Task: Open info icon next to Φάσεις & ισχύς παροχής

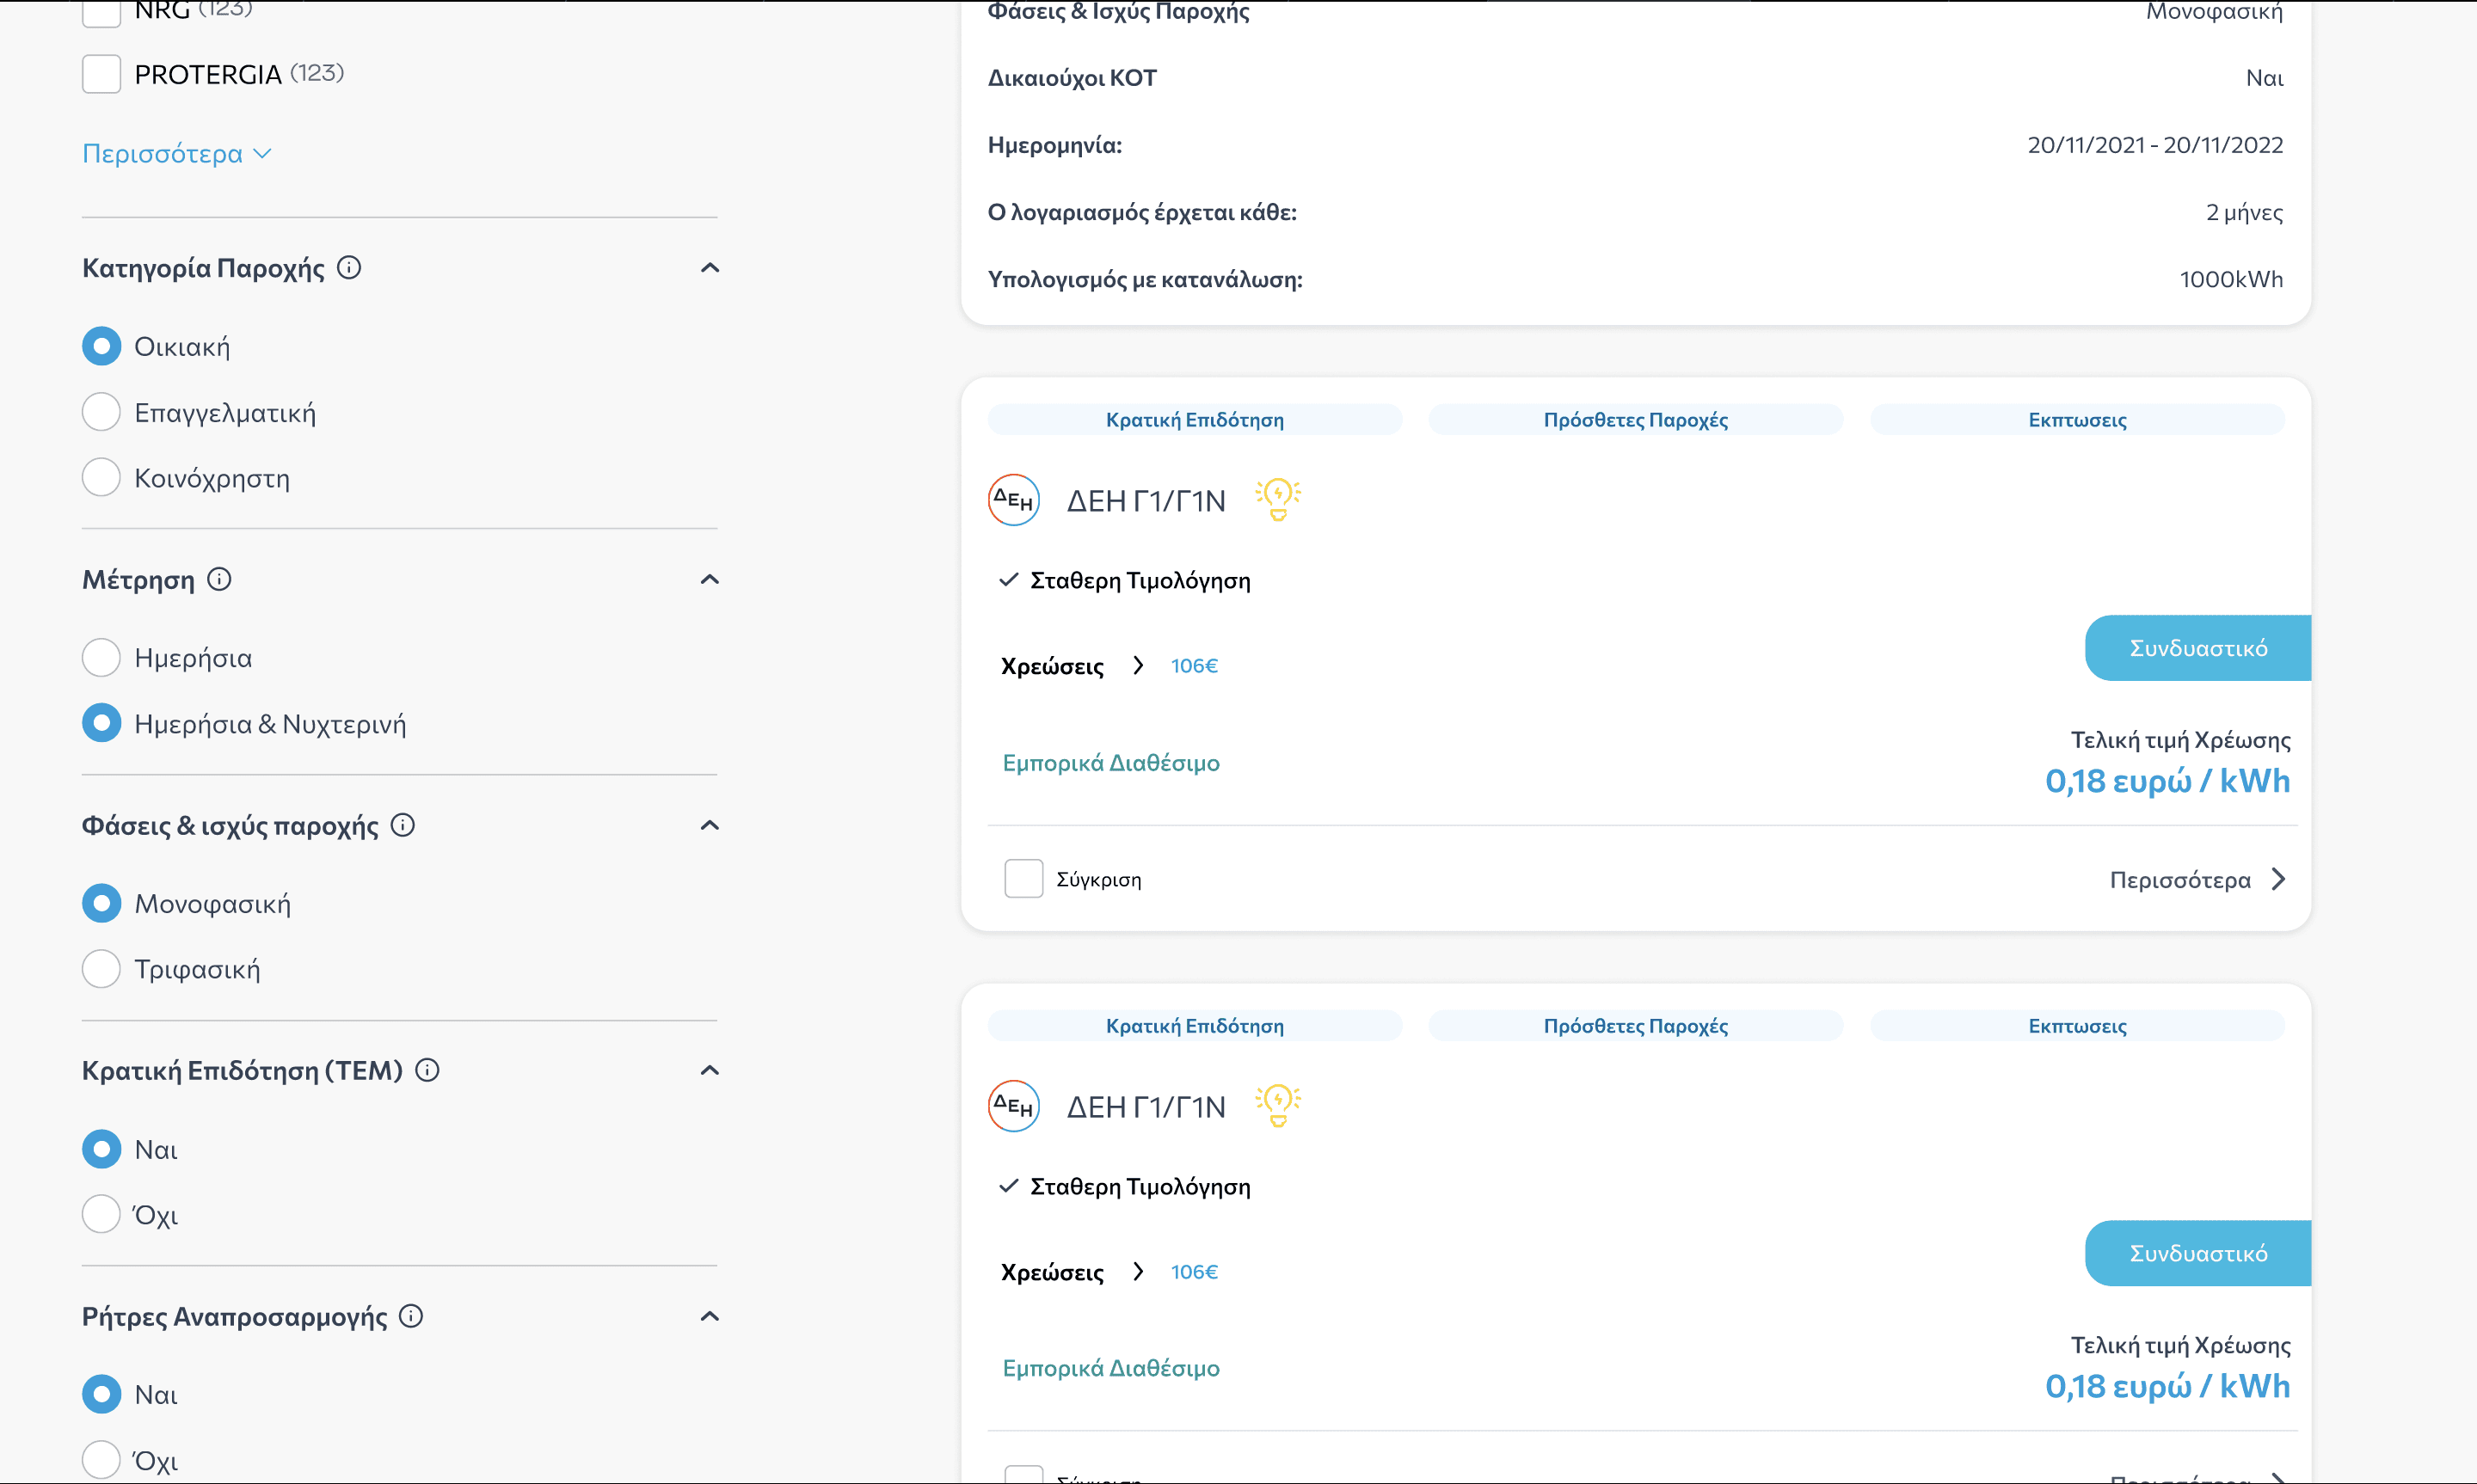Action: pyautogui.click(x=403, y=825)
